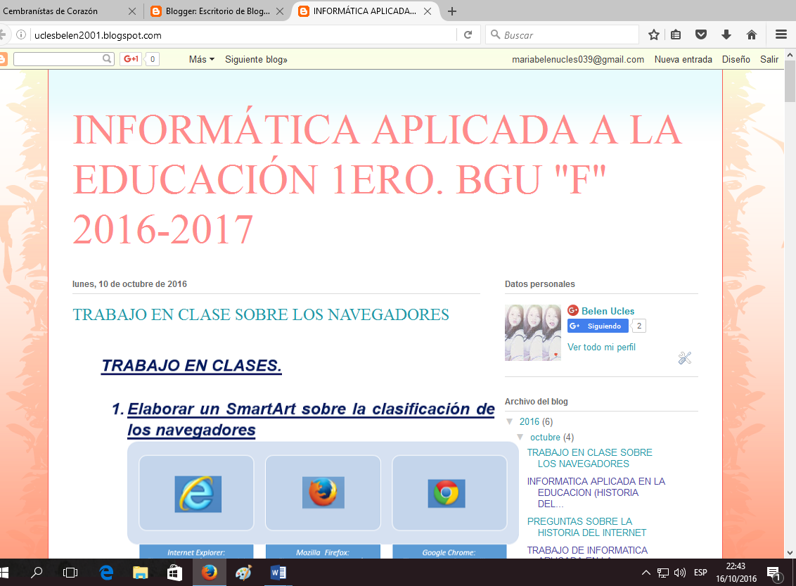Screen dimensions: 796x586
Task: Open archive link PREGUNTAS SOBRE LA HISTORIA DEL INTERNET
Action: point(587,527)
